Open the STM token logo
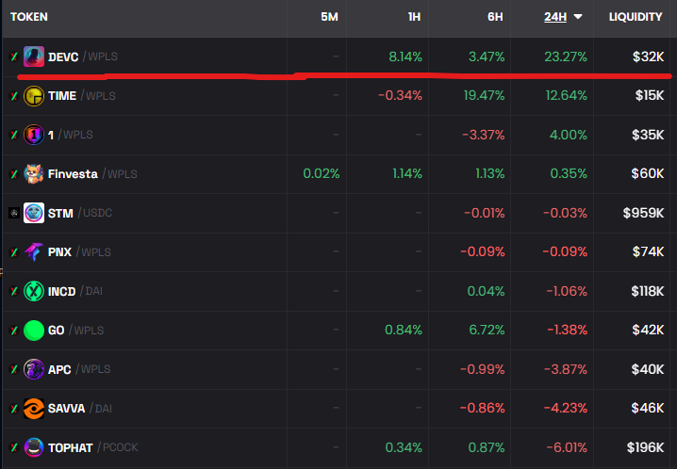677x469 pixels. (34, 213)
